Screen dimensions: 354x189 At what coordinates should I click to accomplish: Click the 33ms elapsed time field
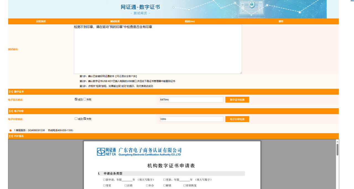pos(191,119)
